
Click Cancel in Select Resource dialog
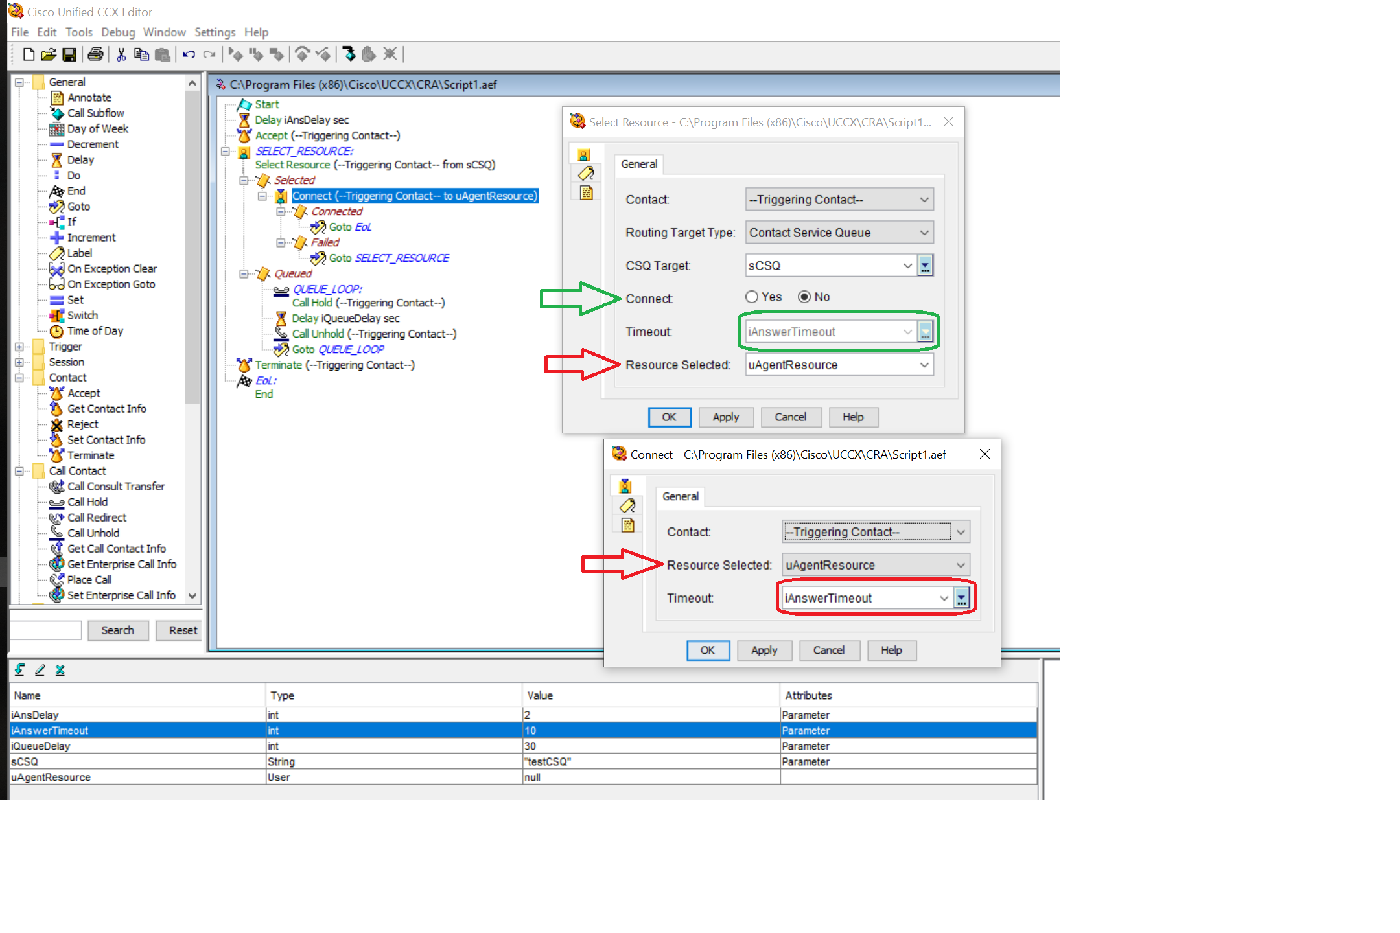pyautogui.click(x=791, y=417)
